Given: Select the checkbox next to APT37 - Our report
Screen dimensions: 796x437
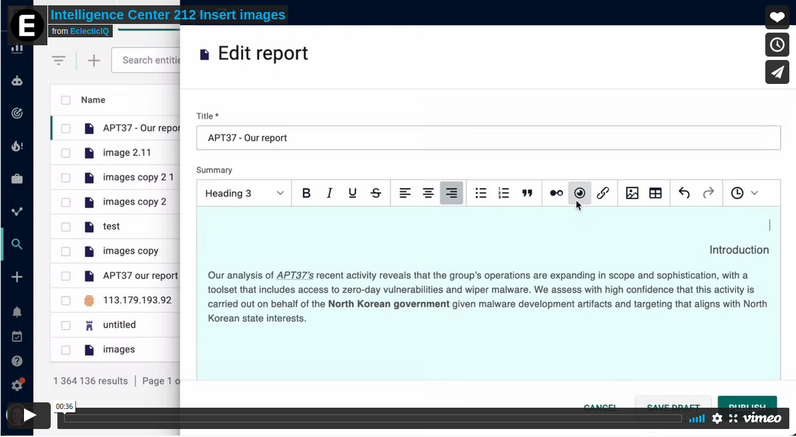Looking at the screenshot, I should 65,128.
